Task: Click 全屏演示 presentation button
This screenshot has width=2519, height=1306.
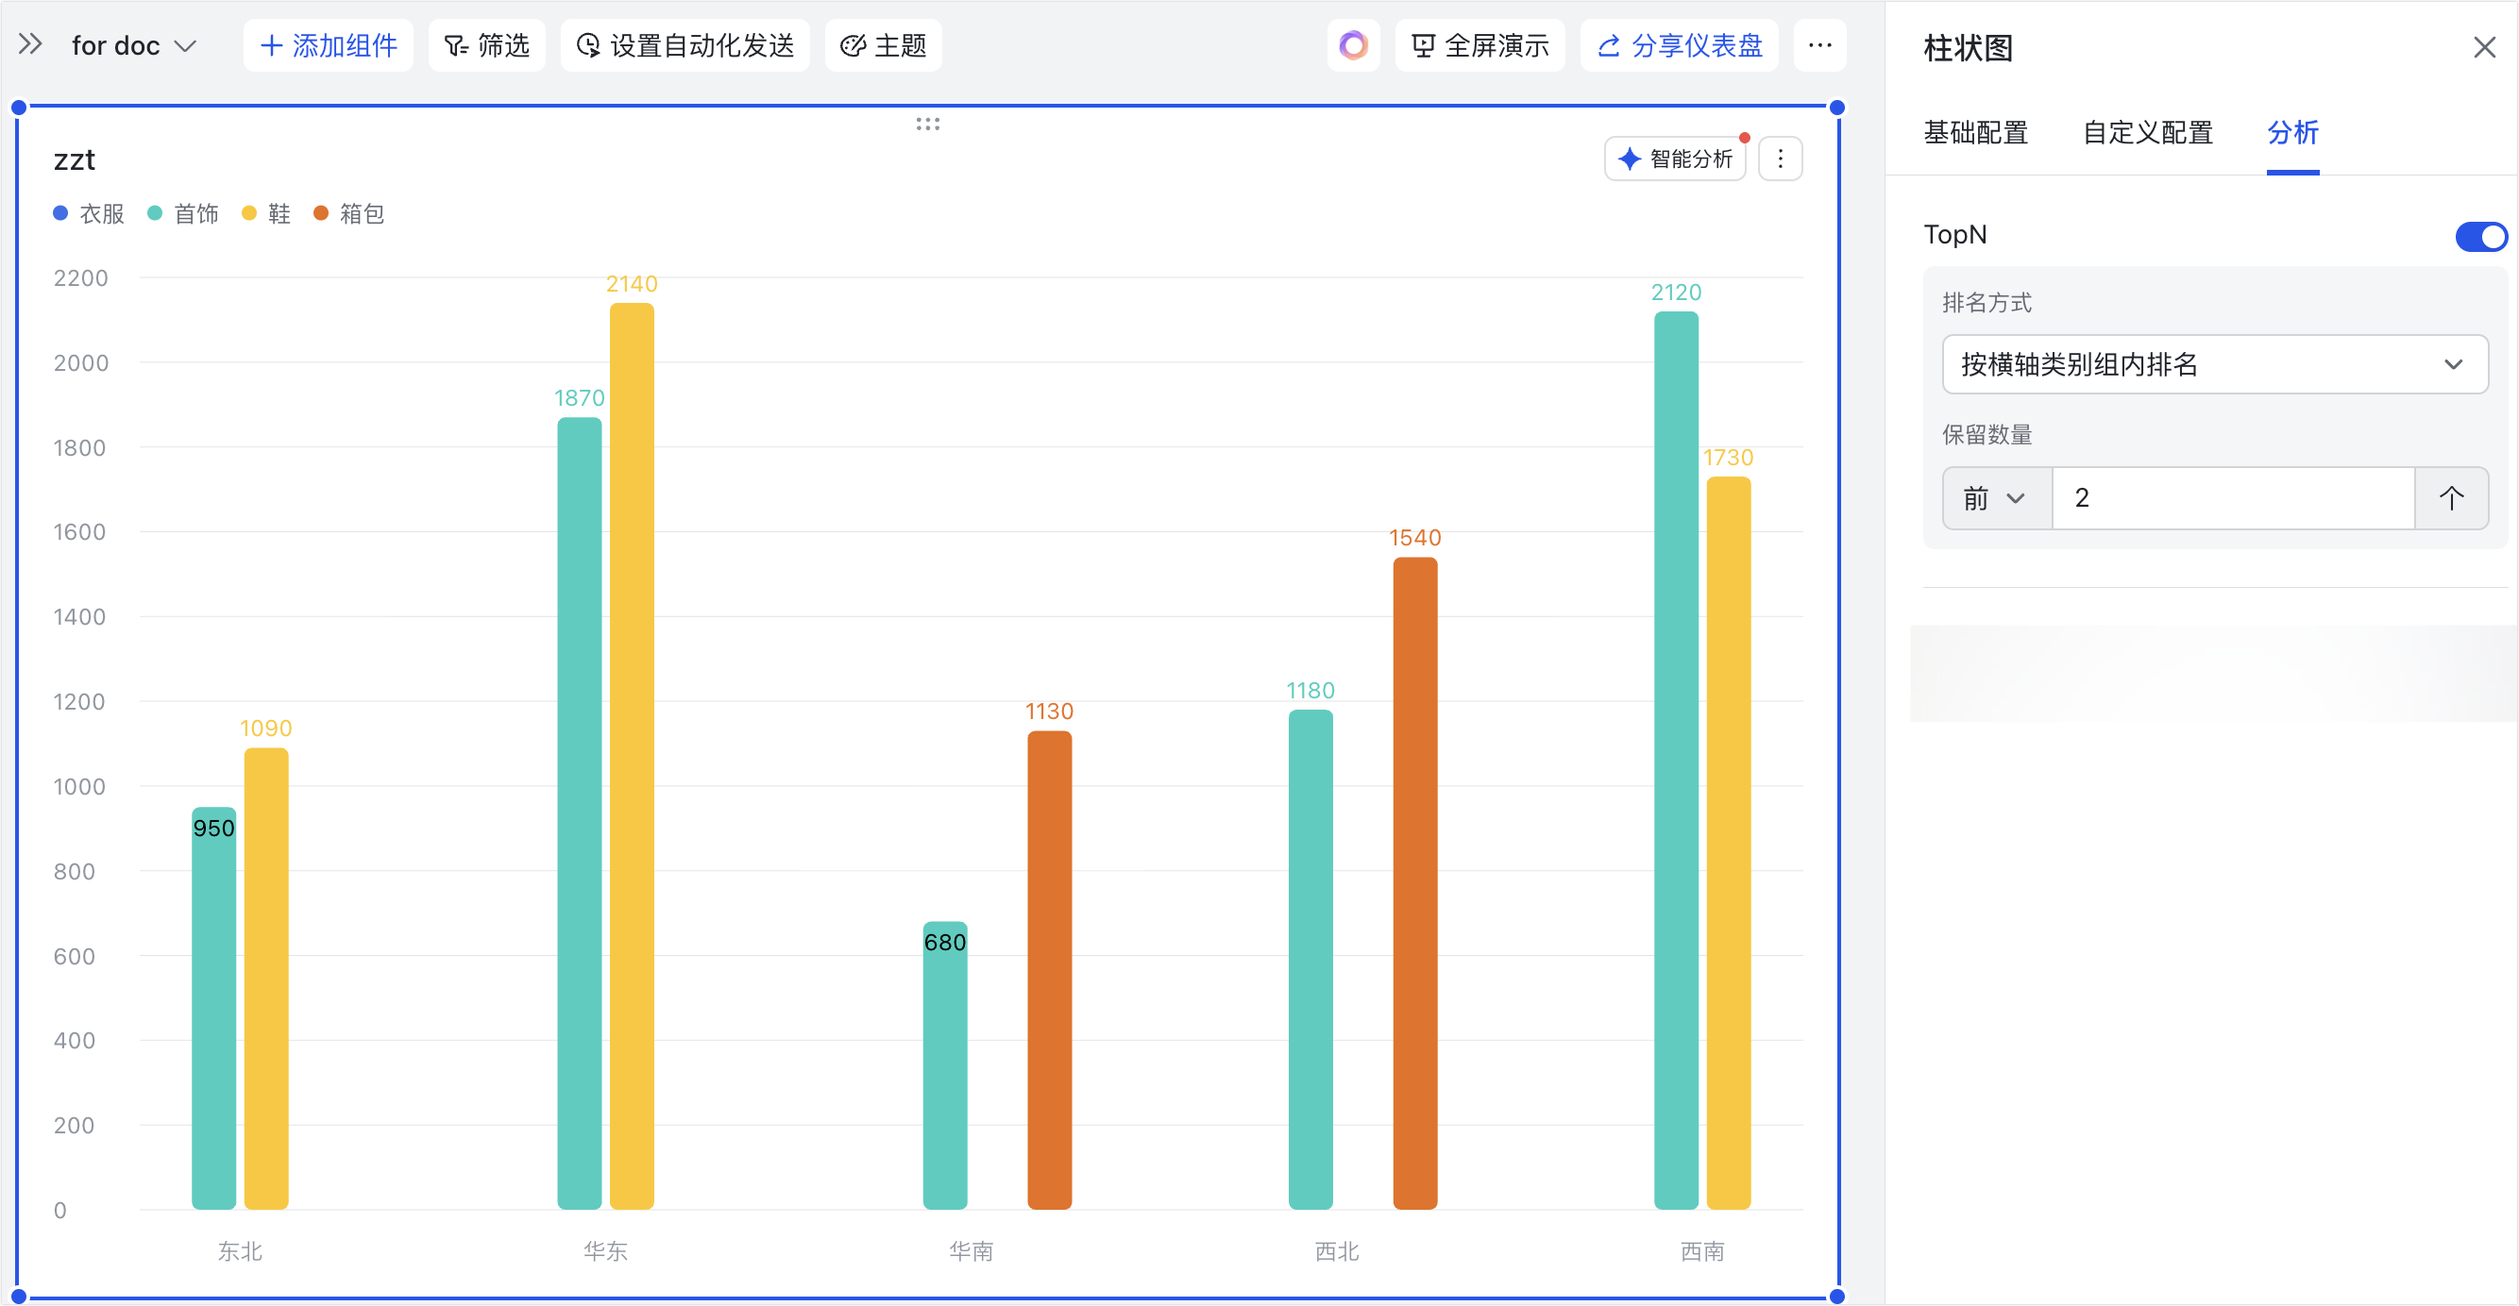Action: [1480, 45]
